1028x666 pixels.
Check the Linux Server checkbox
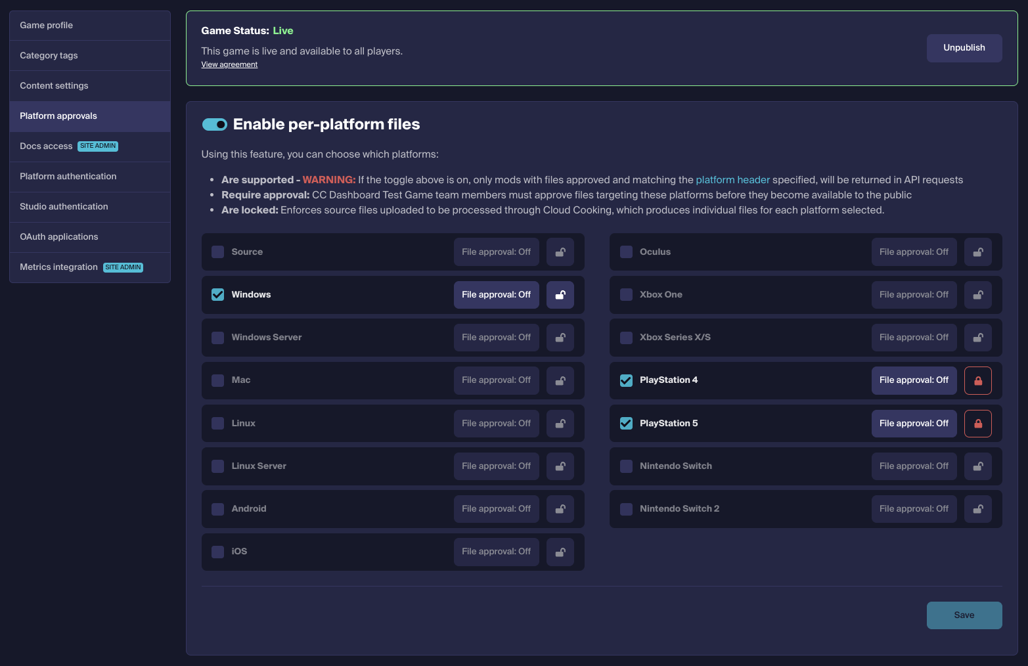(218, 466)
